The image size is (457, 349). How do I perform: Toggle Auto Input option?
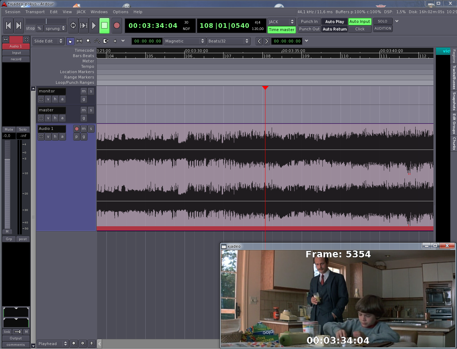pyautogui.click(x=360, y=22)
